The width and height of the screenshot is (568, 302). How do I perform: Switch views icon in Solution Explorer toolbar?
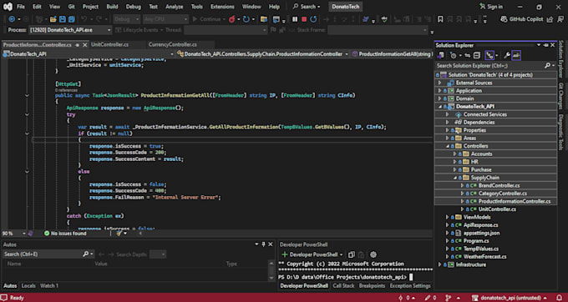click(x=440, y=55)
